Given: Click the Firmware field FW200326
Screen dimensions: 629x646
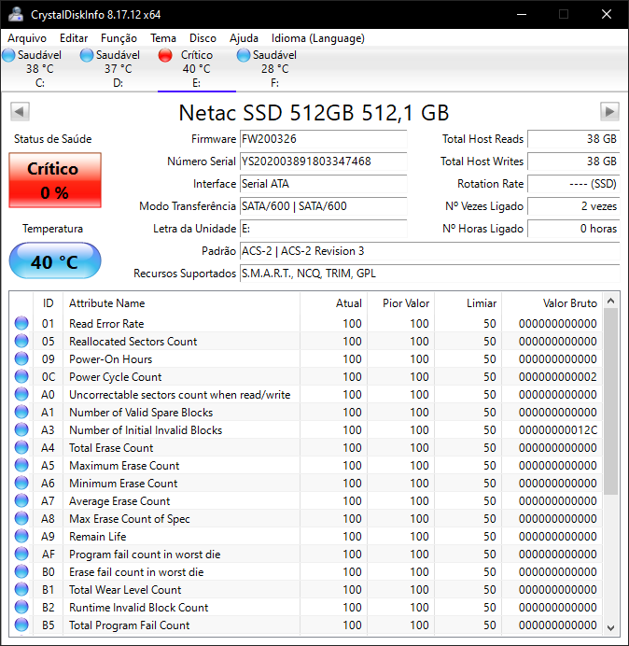Looking at the screenshot, I should (x=323, y=139).
